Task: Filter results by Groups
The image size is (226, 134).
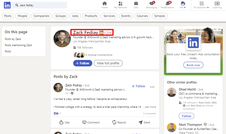Action: coord(61,16)
